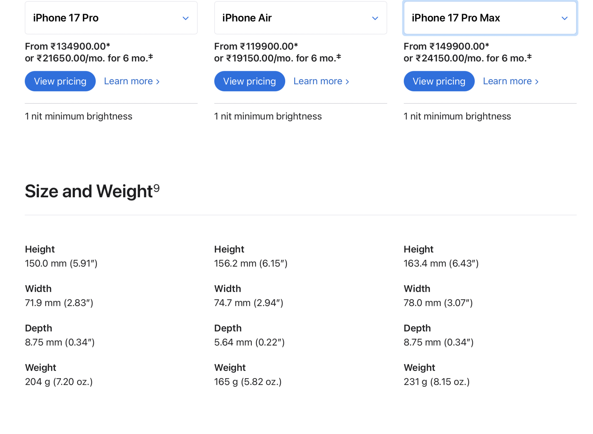Viewport: 593px width, 434px height.
Task: Click footnote symbol after ₹24150.00/mo. for 6 mo.
Action: click(529, 56)
